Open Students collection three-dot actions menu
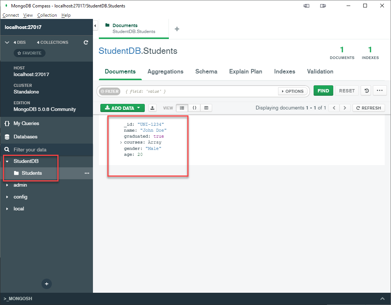Viewport: 391px width, 305px height. coord(87,173)
